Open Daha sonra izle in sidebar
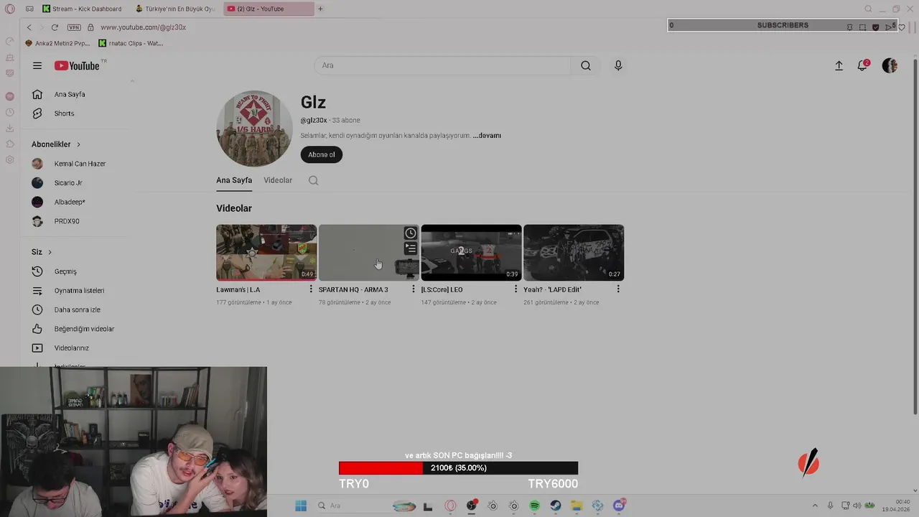This screenshot has height=517, width=919. (x=75, y=309)
